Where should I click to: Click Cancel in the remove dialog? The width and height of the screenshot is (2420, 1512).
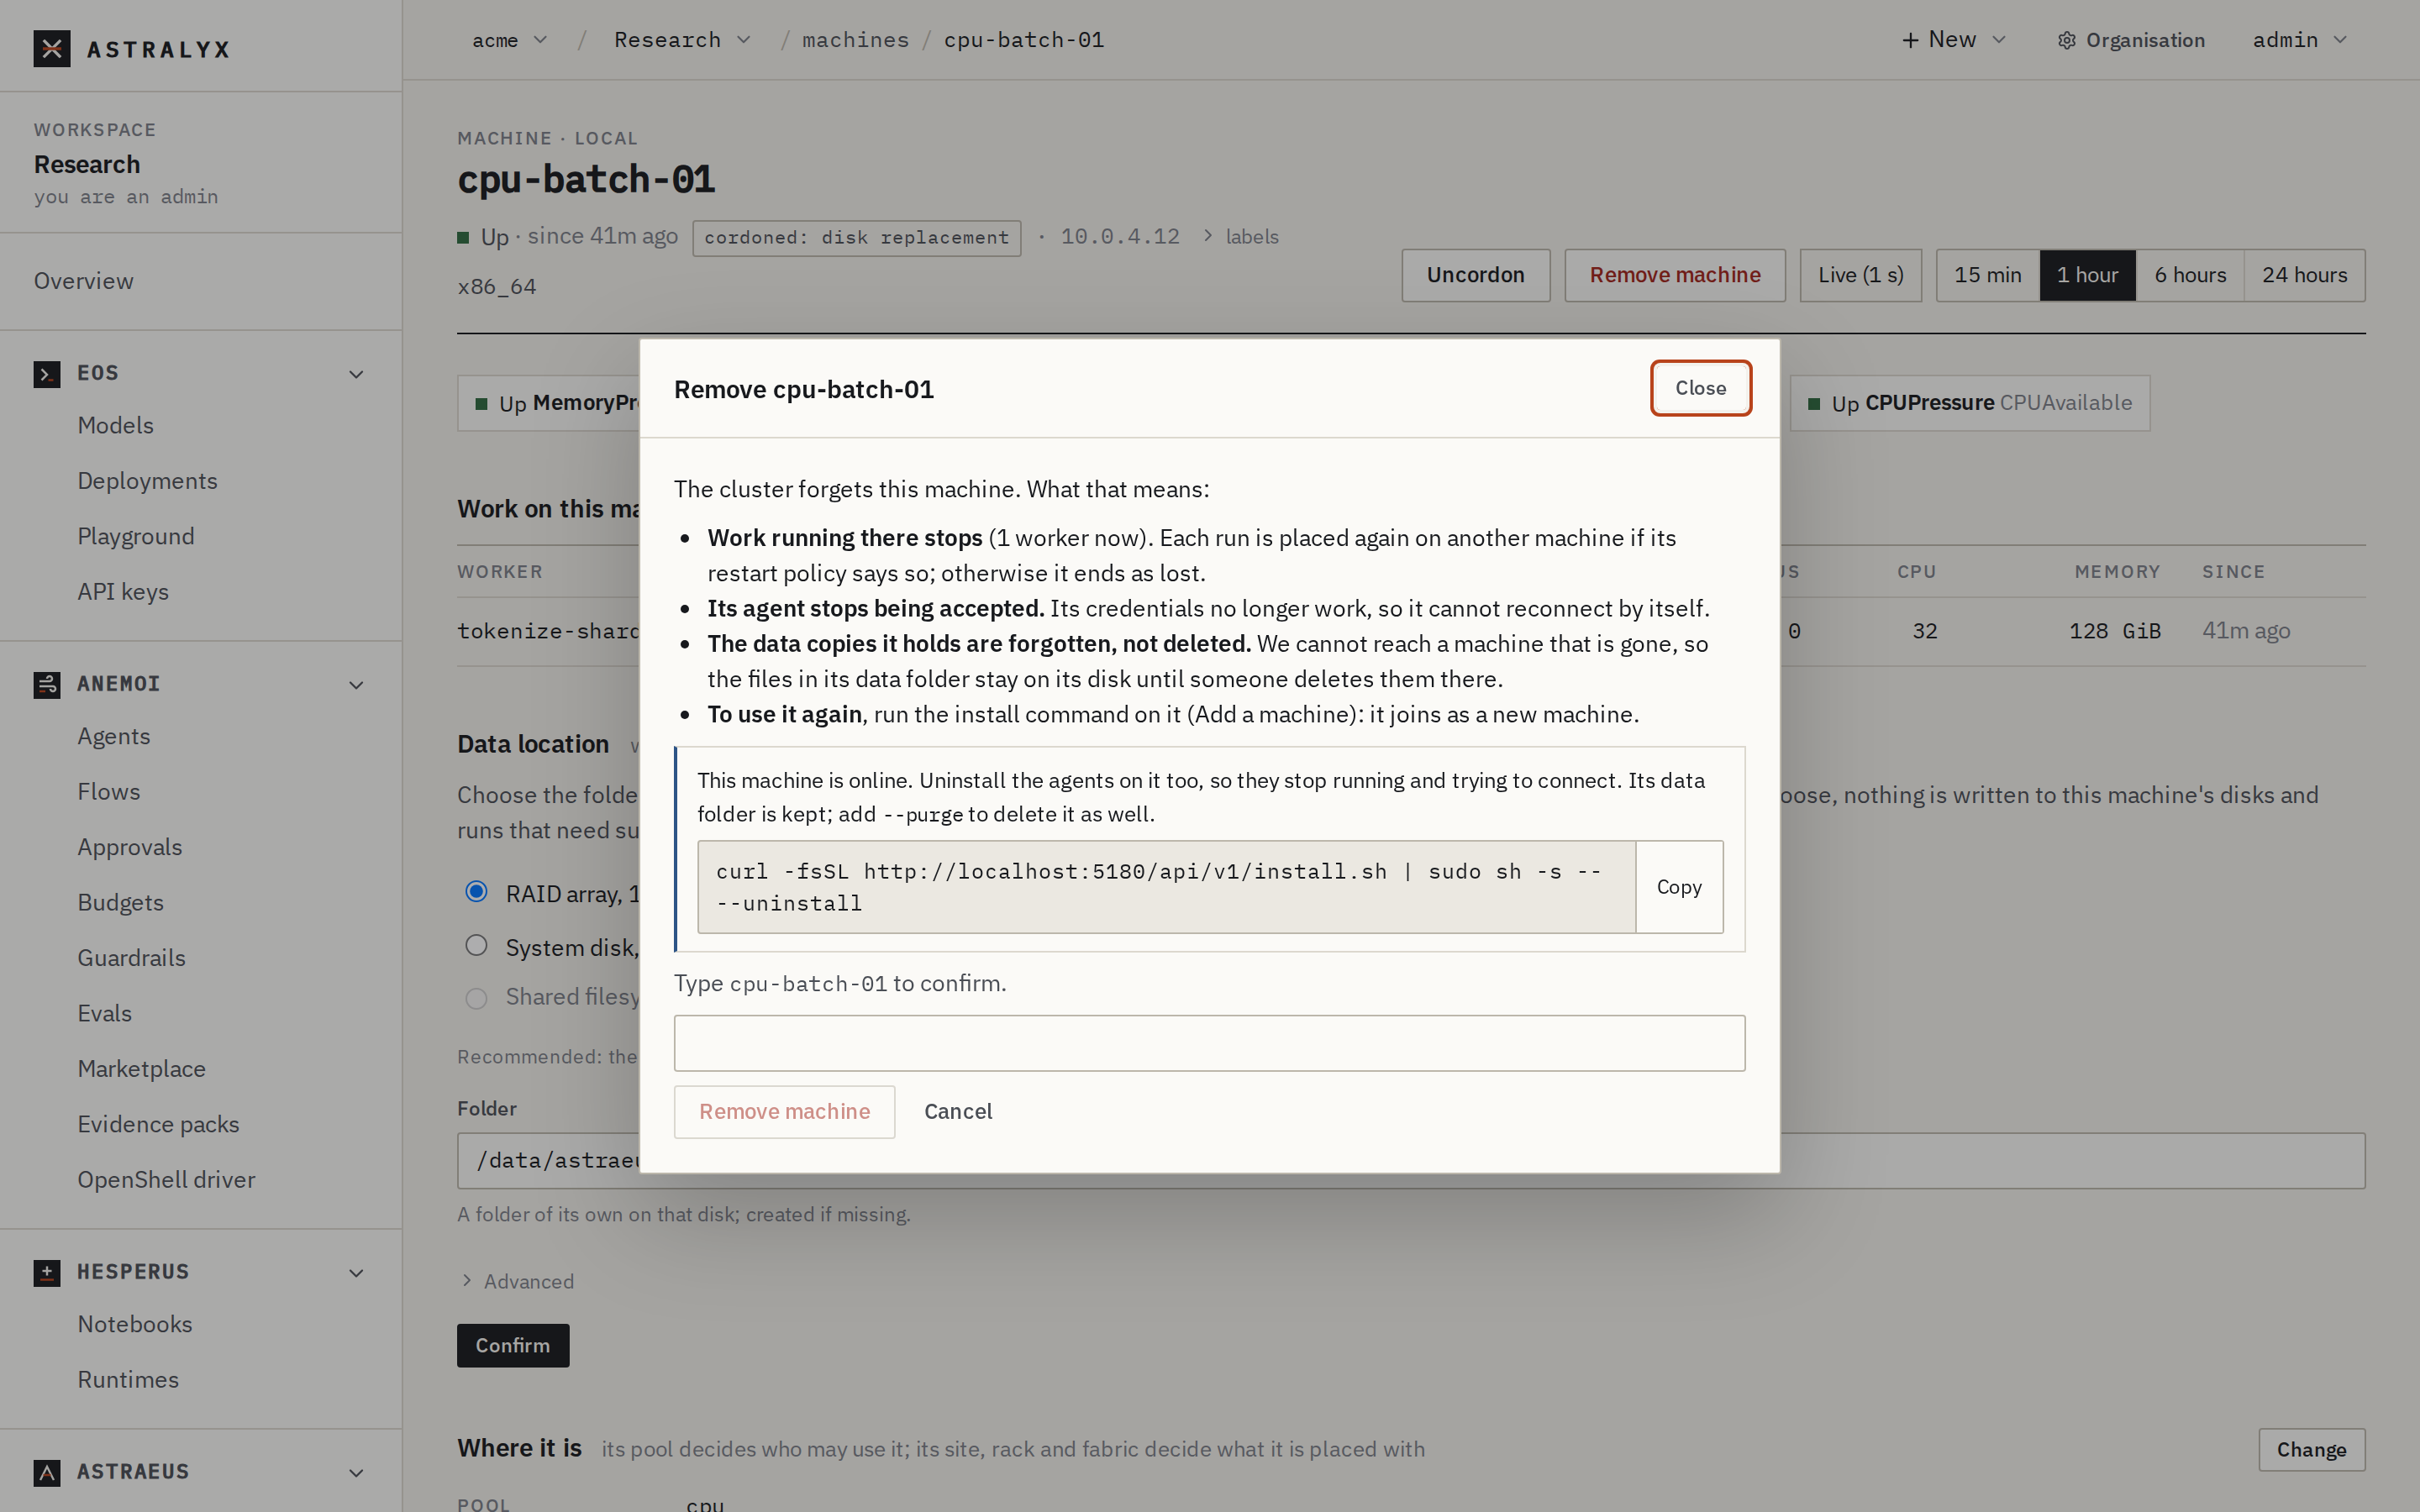point(958,1111)
